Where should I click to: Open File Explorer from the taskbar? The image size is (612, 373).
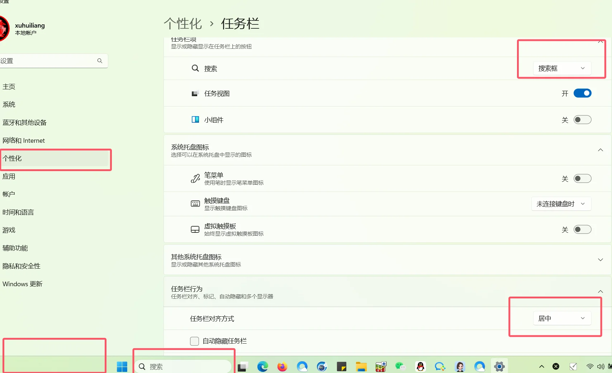[x=361, y=367]
